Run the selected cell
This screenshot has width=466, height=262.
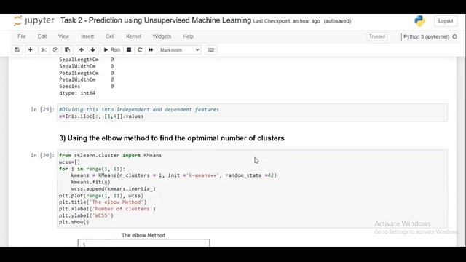point(111,50)
